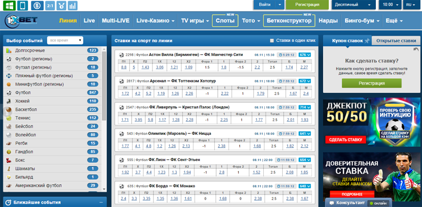Click the Консультант chat bubble icon
The image size is (422, 207).
[332, 203]
